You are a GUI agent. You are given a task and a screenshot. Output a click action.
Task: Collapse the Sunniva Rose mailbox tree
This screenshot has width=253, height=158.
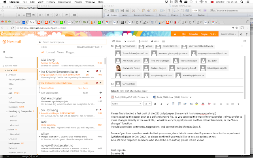pyautogui.click(x=3, y=66)
